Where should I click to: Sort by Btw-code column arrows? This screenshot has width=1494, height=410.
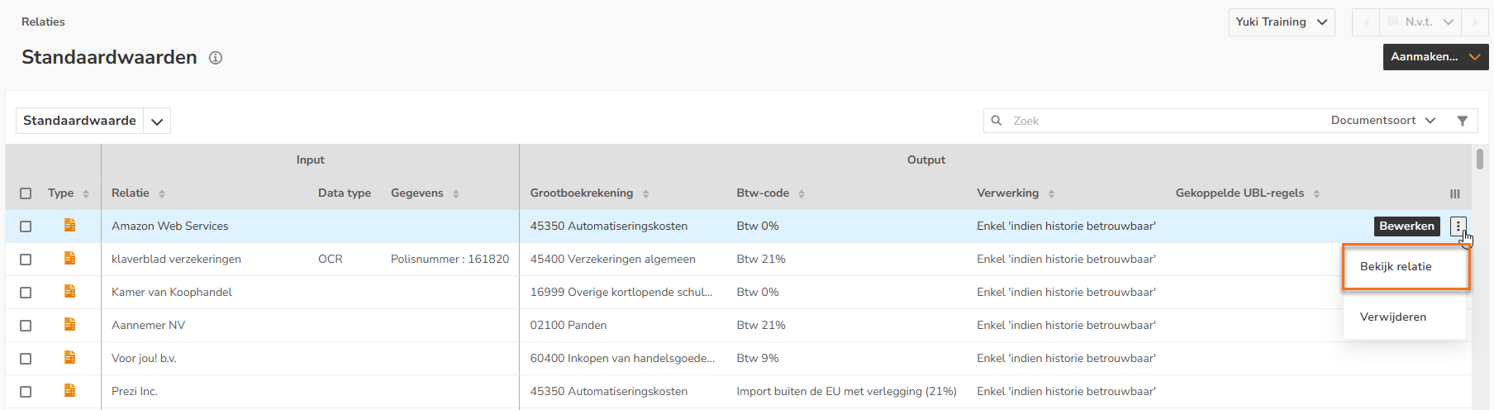(802, 193)
